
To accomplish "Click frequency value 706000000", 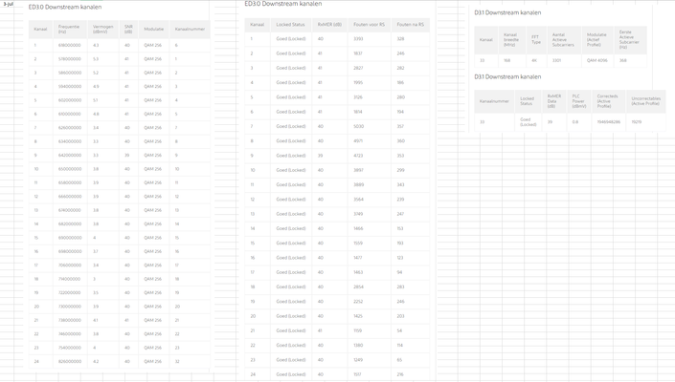I will [70, 265].
